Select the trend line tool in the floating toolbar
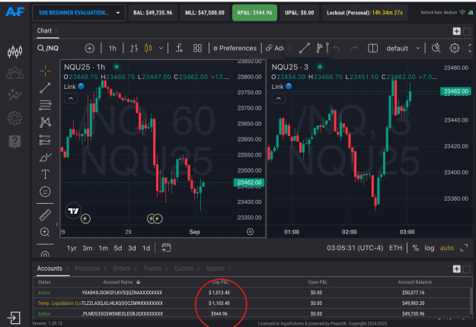This screenshot has height=327, width=476. pos(305,48)
